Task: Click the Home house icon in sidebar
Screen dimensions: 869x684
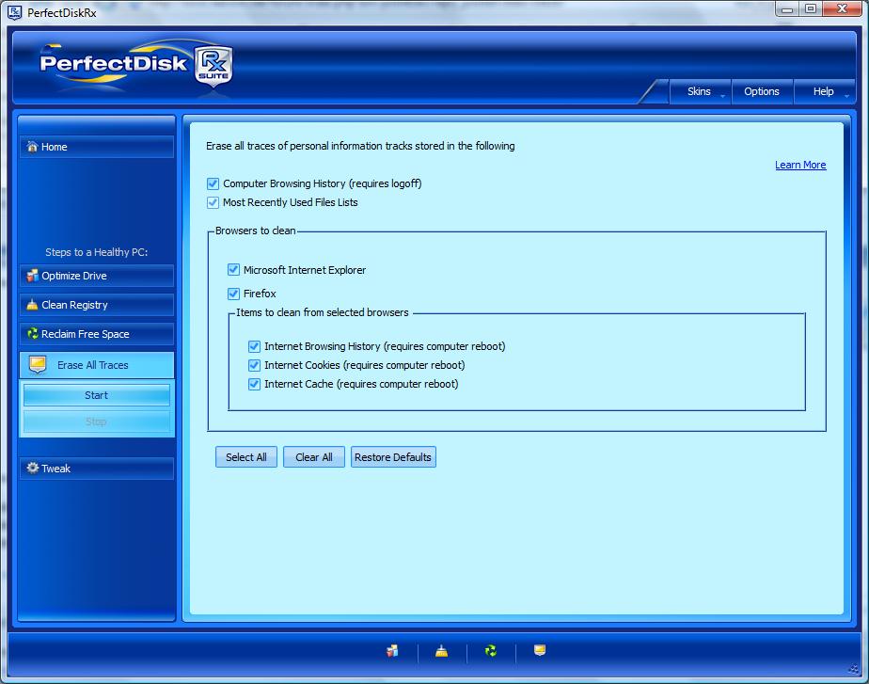Action: click(32, 147)
